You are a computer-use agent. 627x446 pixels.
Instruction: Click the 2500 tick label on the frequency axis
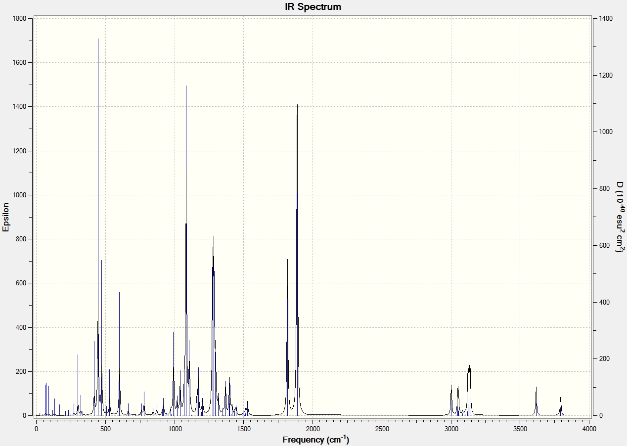point(382,428)
